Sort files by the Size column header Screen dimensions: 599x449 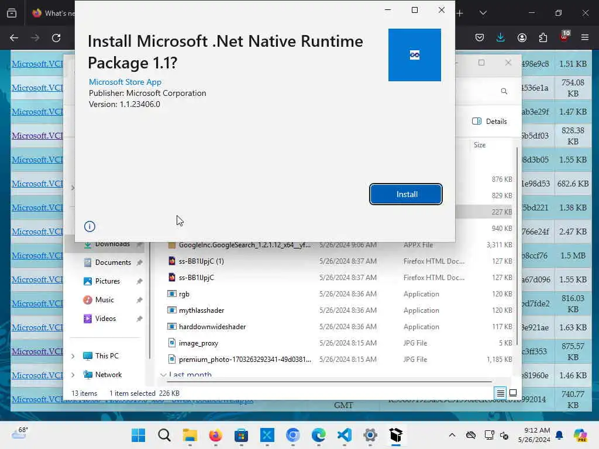[x=480, y=145]
